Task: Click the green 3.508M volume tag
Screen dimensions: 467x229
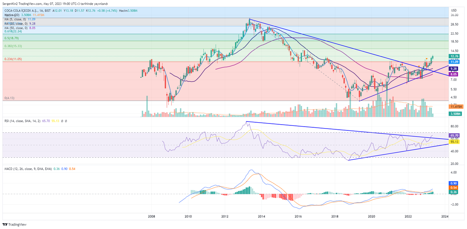Action: (x=455, y=114)
